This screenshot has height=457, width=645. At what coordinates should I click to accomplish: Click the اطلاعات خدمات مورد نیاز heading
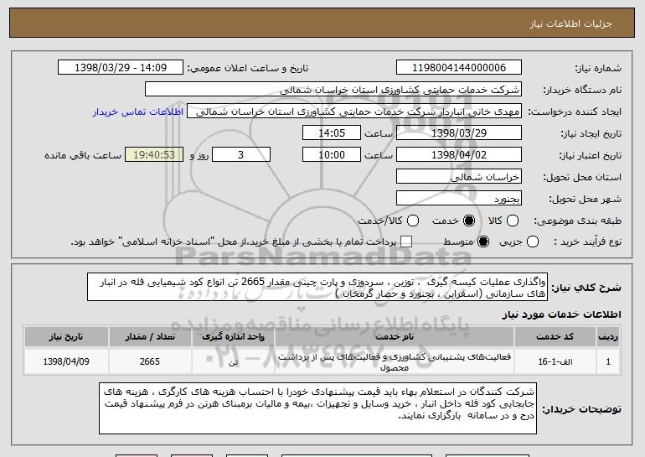click(x=561, y=314)
